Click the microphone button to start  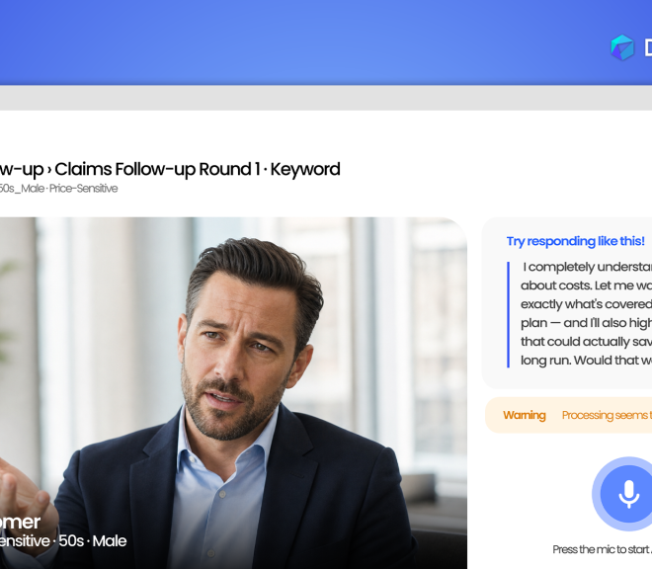[628, 494]
